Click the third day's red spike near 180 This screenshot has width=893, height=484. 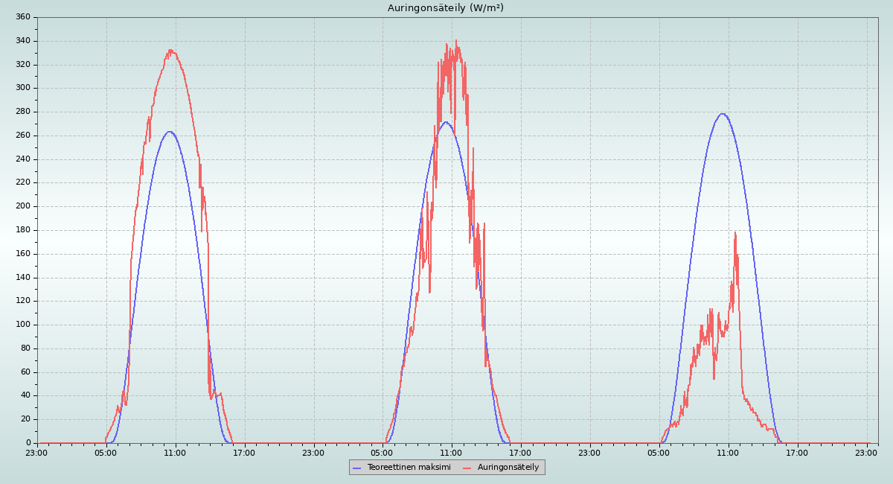point(735,233)
